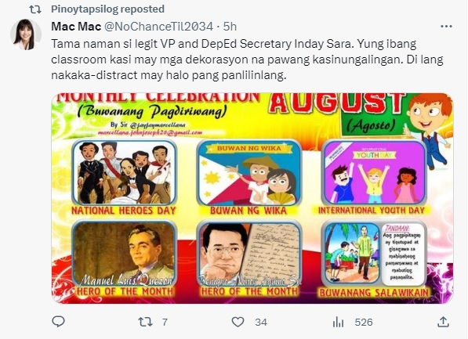Open the Pinoytapsilog reposted link

107,9
